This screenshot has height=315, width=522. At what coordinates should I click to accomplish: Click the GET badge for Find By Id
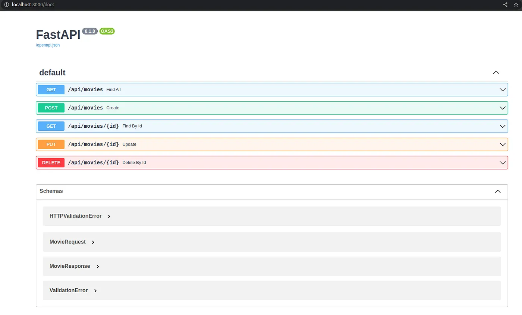(51, 126)
